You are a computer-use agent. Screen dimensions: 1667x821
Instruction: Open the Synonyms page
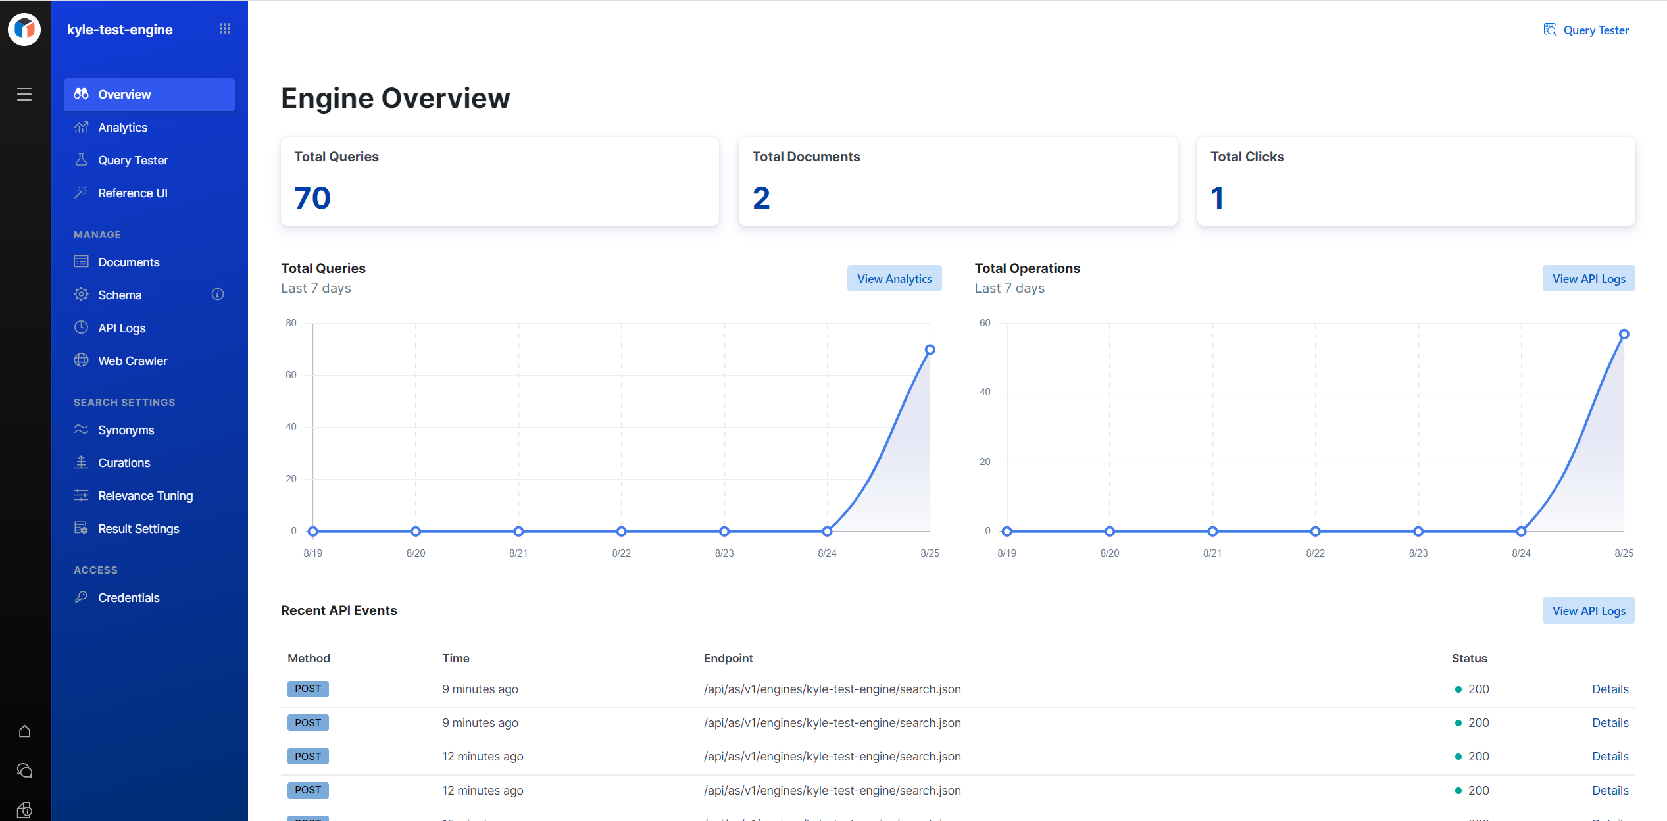click(126, 430)
